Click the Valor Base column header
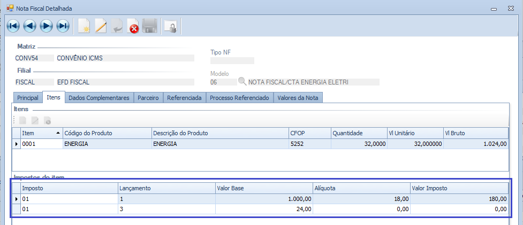This screenshot has width=523, height=225. (x=264, y=188)
